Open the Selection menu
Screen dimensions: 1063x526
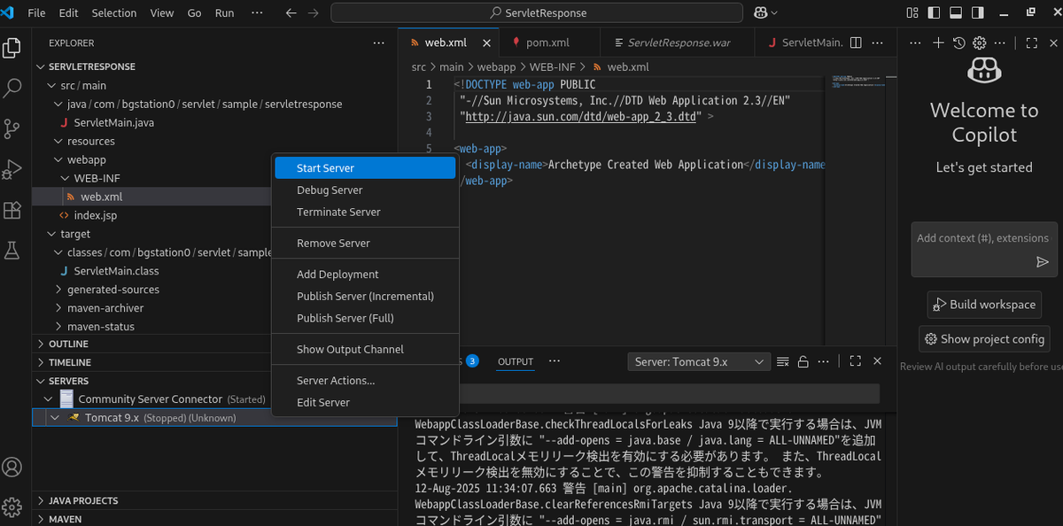[114, 13]
